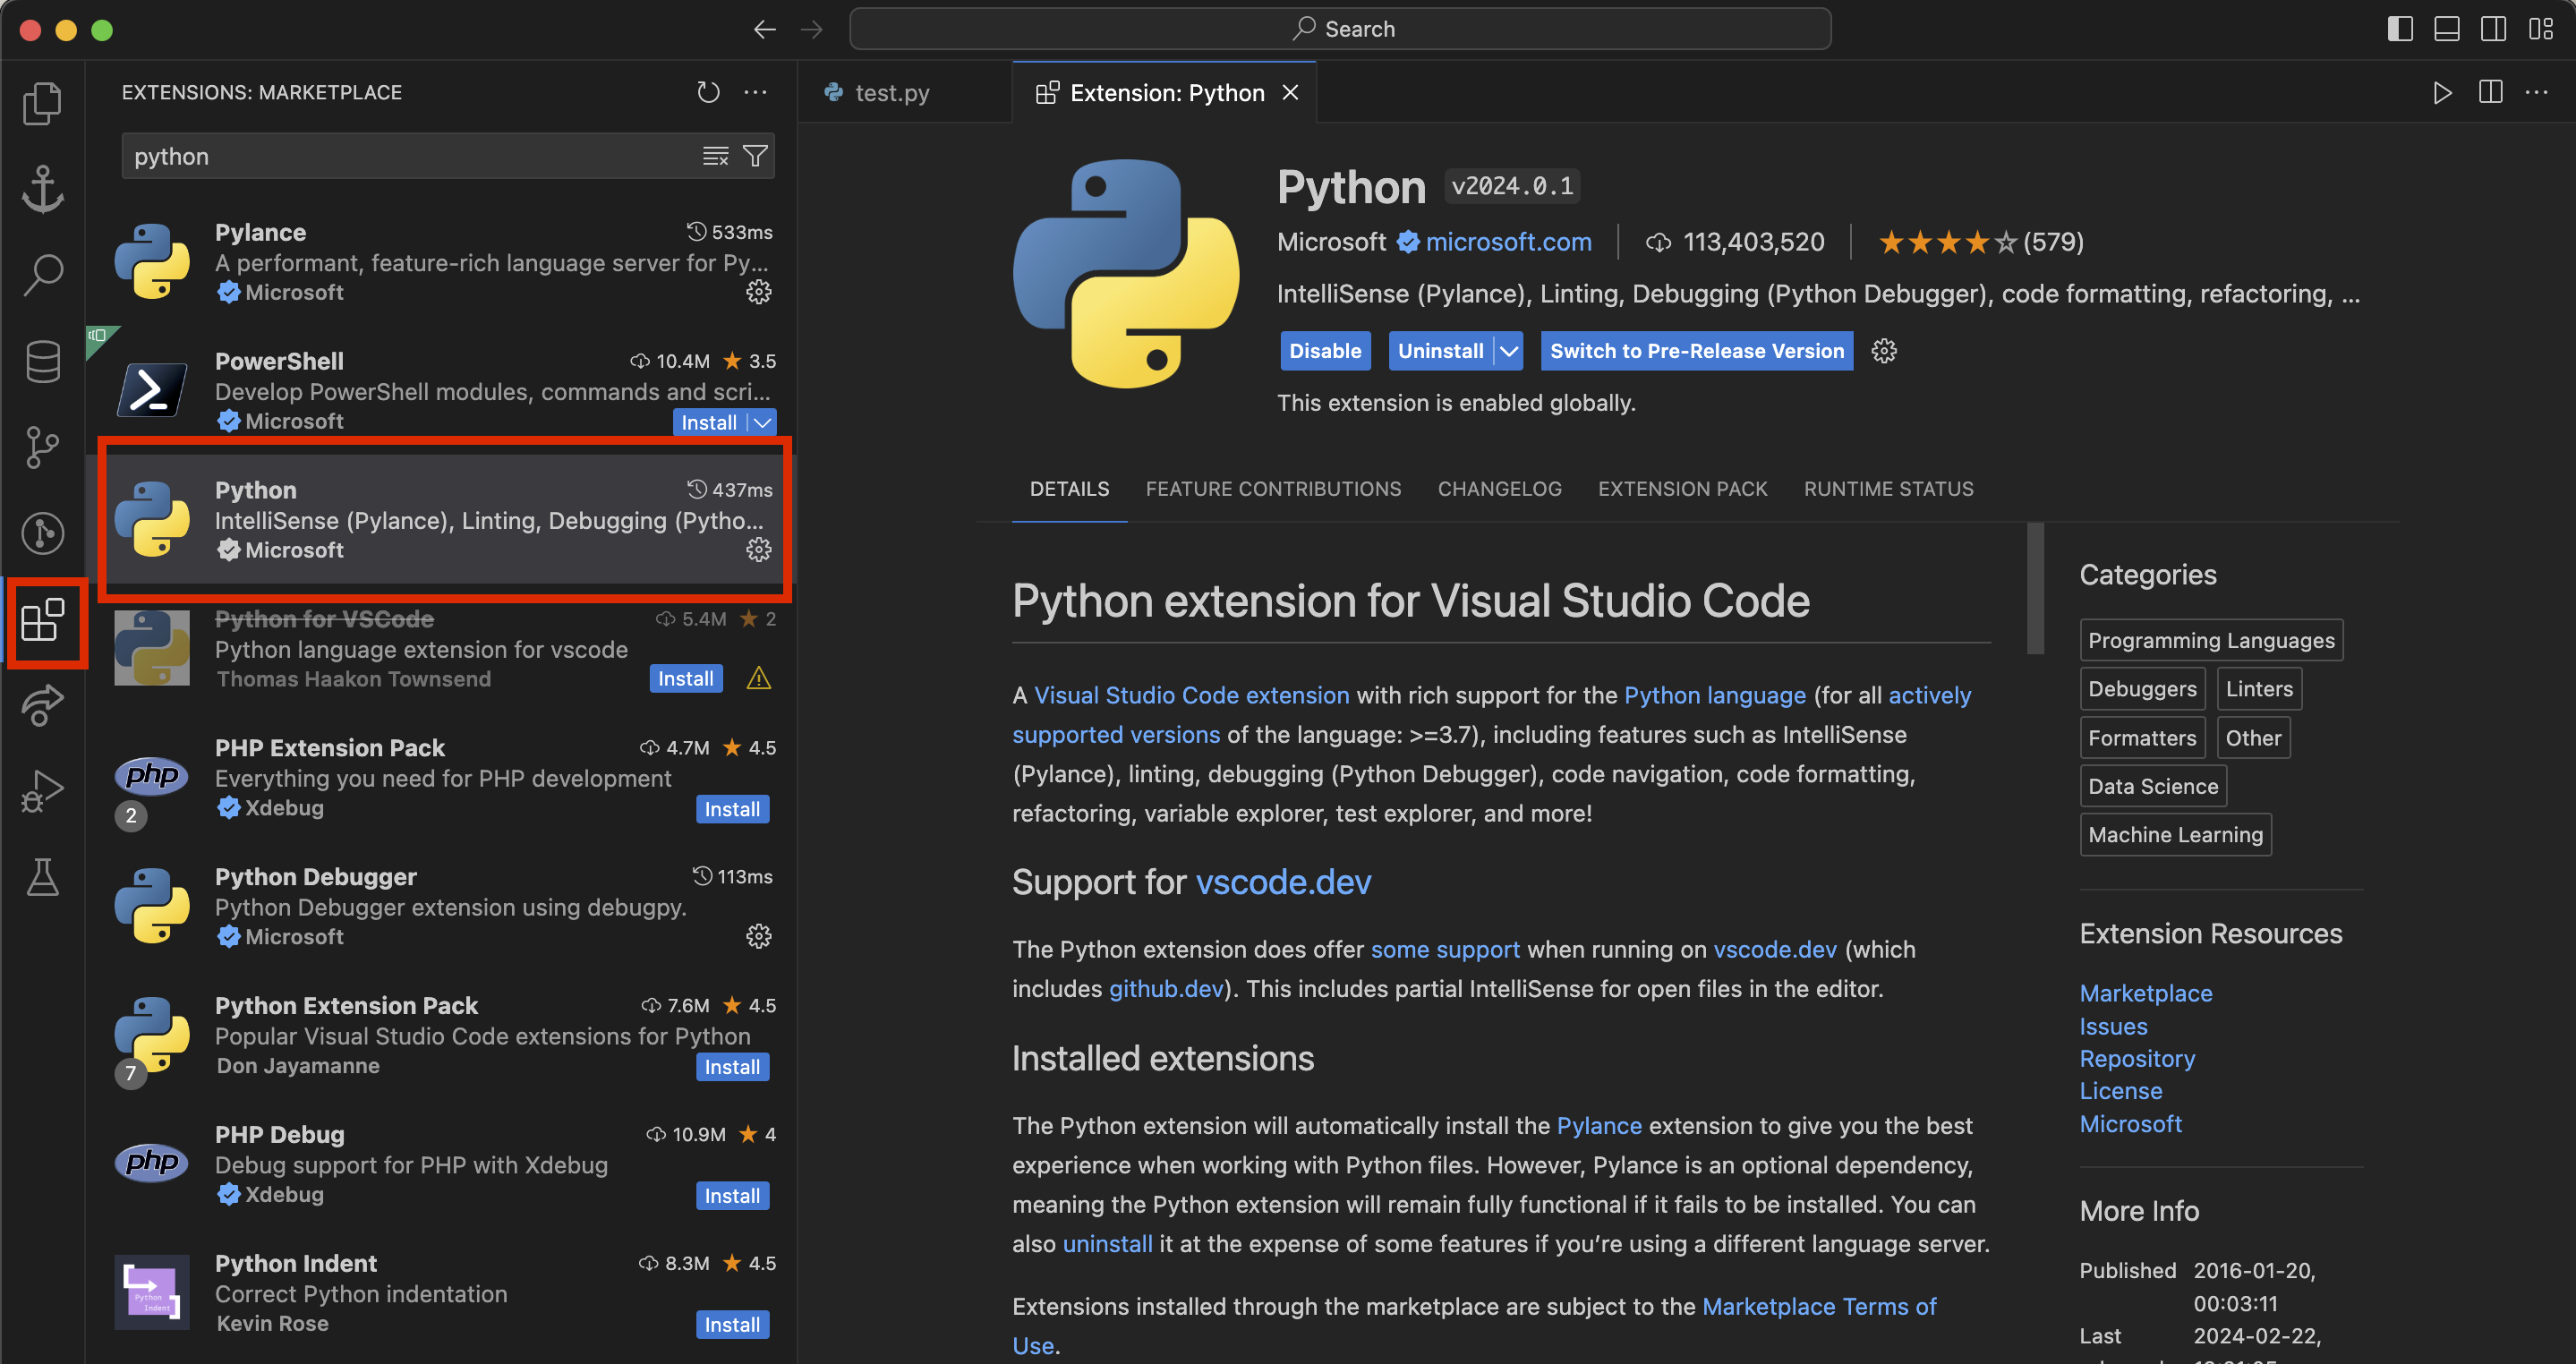Open Views and More Actions ellipsis menu
This screenshot has height=1364, width=2576.
click(755, 92)
